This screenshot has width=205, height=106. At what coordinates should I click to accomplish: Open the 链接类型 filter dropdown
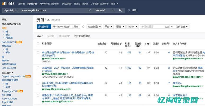tap(94, 26)
